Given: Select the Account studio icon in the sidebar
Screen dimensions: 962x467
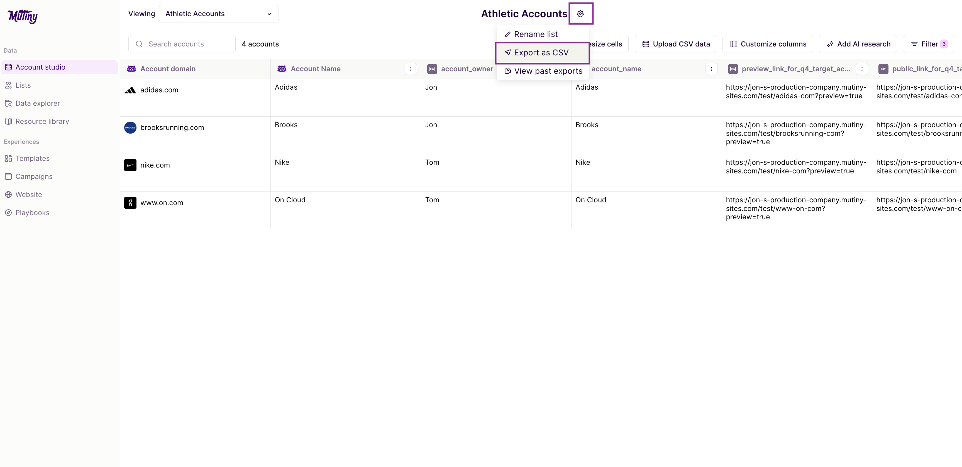Looking at the screenshot, I should tap(8, 67).
